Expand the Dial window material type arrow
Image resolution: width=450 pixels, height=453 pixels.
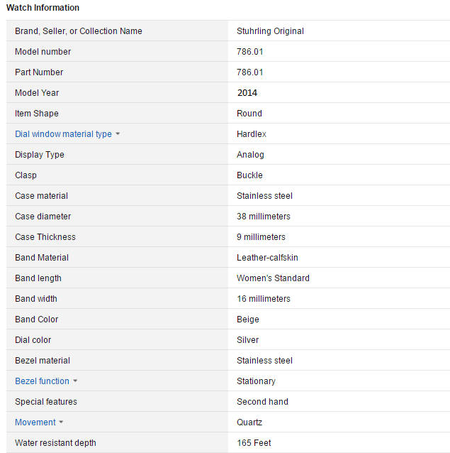[118, 134]
